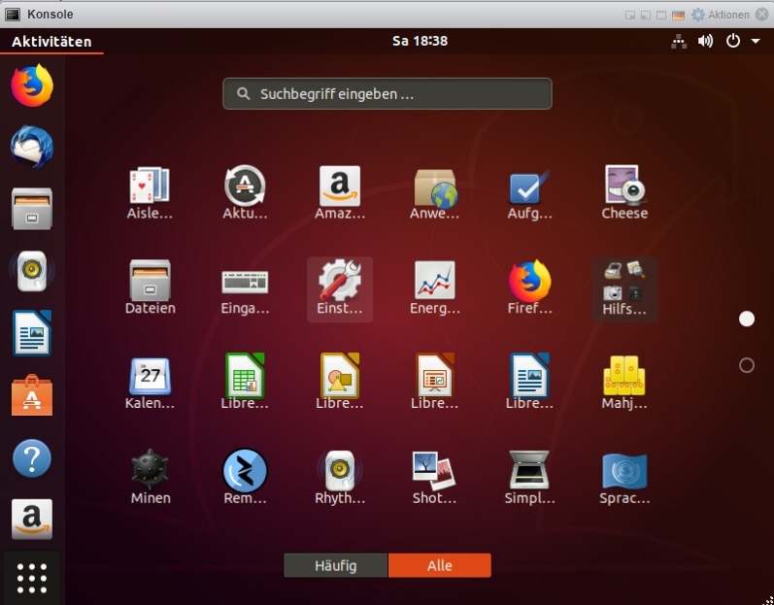Launch LibreOffice Impress presentation app

click(x=434, y=383)
